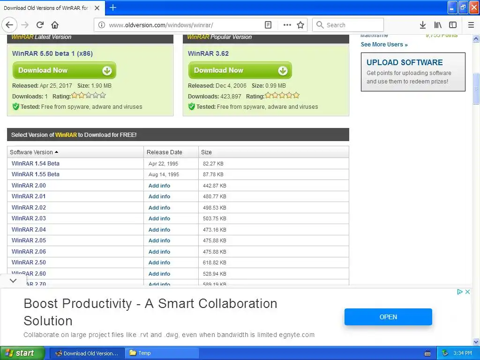Click the scrollbar down arrow
This screenshot has height=360, width=480.
tap(476, 342)
